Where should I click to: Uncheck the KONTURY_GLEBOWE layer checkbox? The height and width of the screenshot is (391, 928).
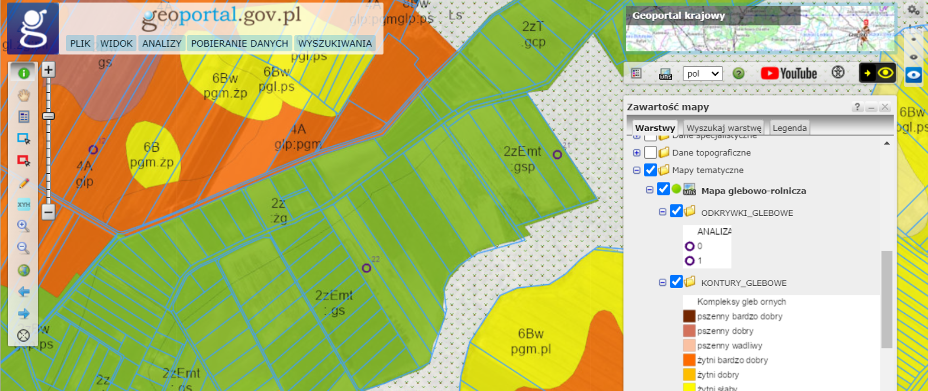pos(676,282)
